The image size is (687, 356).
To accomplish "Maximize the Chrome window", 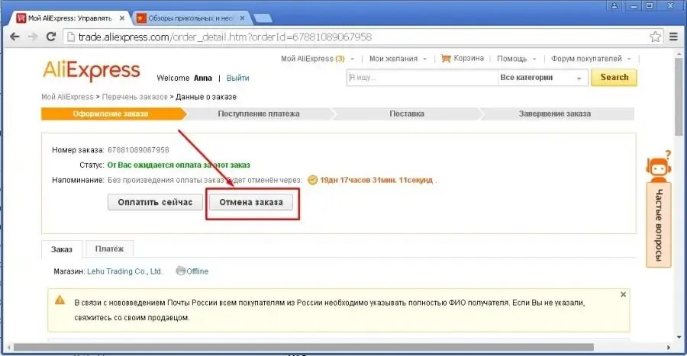I will [650, 5].
